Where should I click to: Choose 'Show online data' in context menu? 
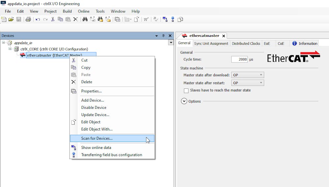point(112,148)
